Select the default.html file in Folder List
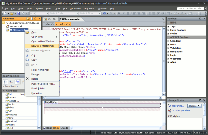The image size is (208, 135). (16, 26)
